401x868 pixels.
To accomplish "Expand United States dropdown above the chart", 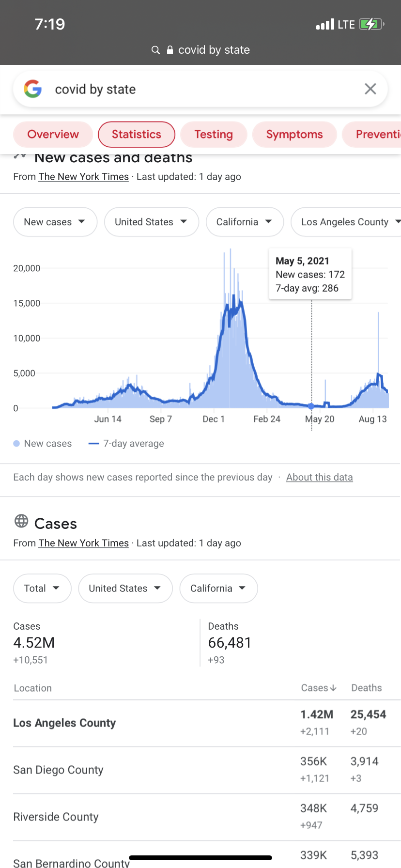I will (152, 222).
